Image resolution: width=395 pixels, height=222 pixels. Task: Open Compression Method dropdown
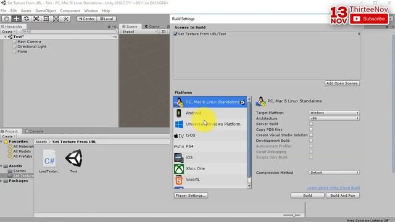tap(334, 173)
